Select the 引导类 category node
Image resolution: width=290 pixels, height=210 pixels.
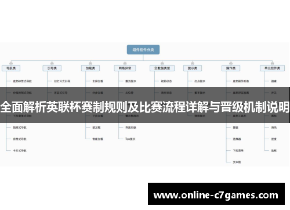pos(52,68)
